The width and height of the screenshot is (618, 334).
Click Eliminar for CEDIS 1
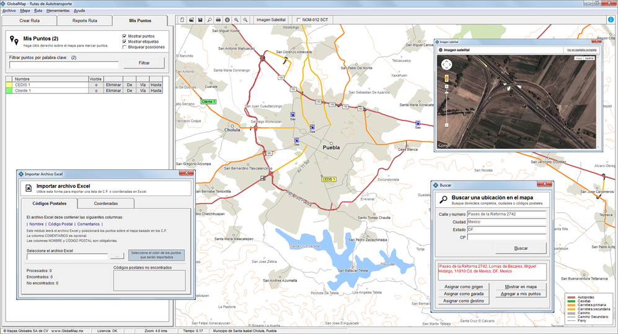(x=113, y=85)
